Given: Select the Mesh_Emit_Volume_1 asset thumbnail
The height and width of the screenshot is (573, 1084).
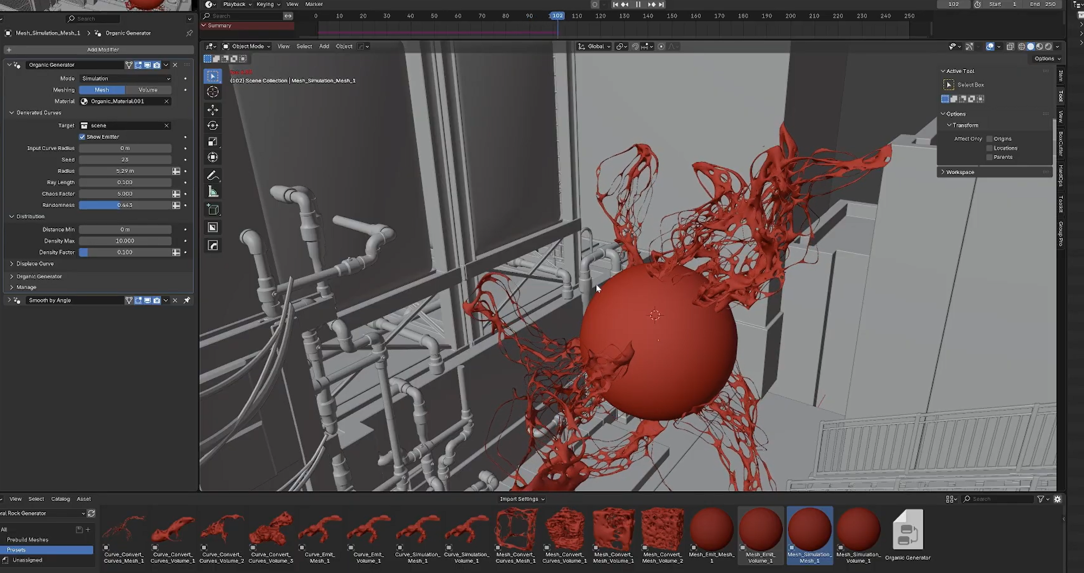Looking at the screenshot, I should [761, 536].
